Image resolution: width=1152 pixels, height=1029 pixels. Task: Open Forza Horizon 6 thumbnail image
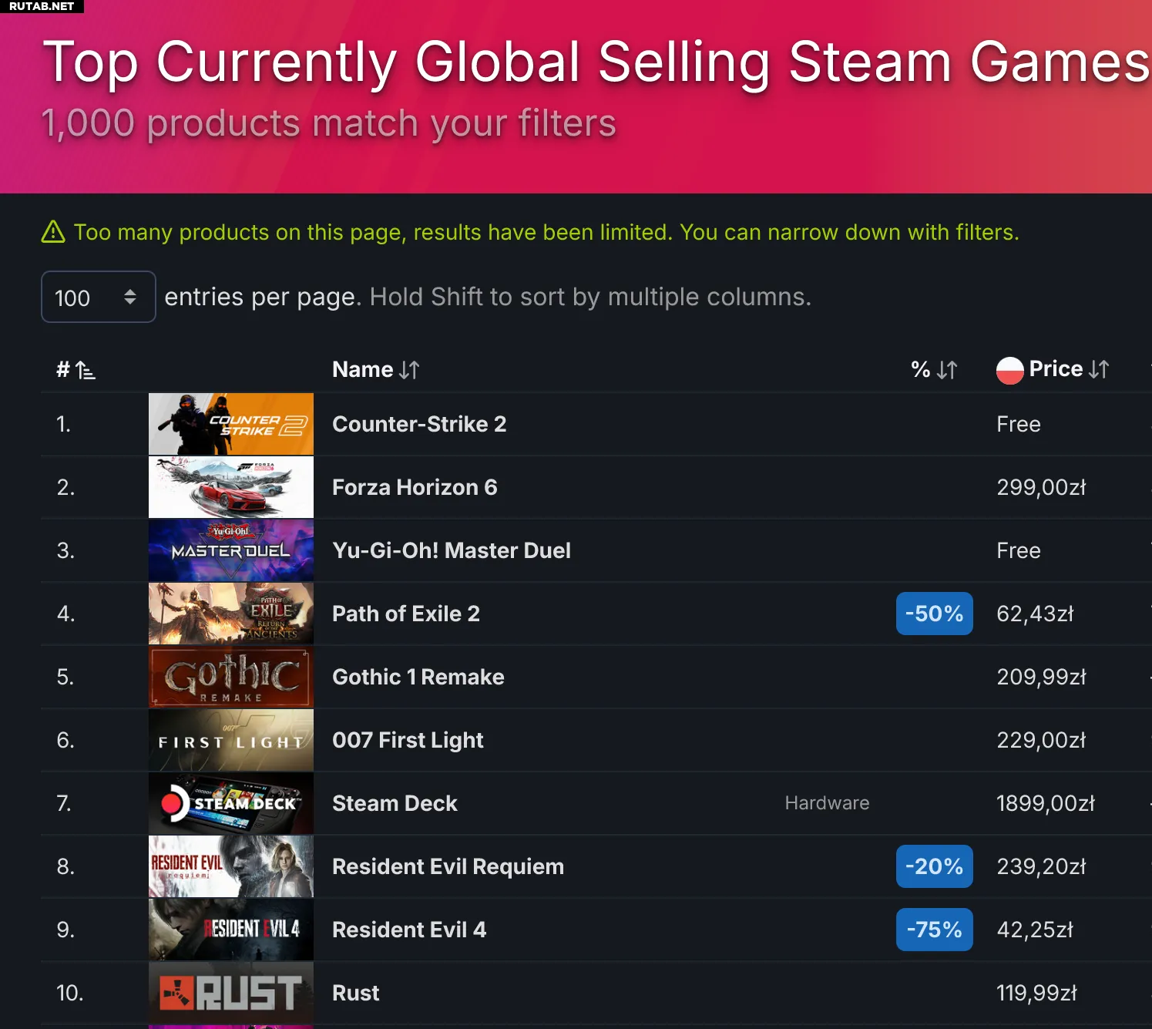tap(231, 487)
